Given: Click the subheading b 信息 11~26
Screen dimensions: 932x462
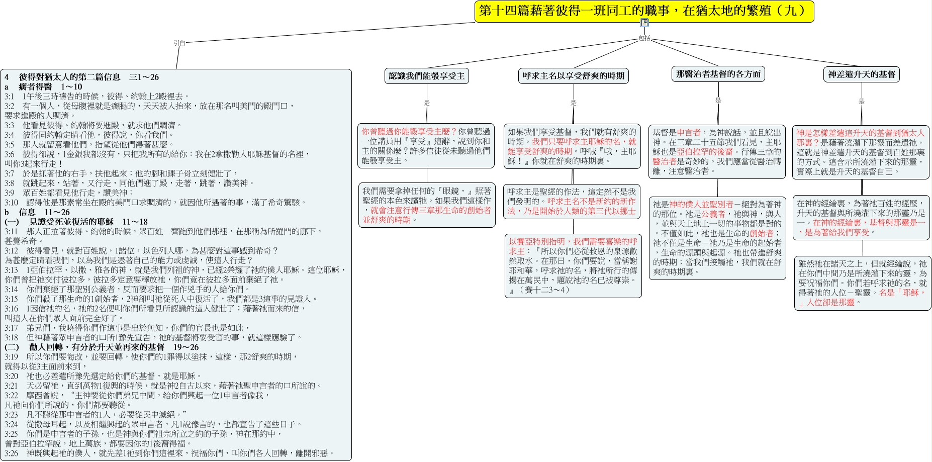Looking at the screenshot, I should coord(37,212).
